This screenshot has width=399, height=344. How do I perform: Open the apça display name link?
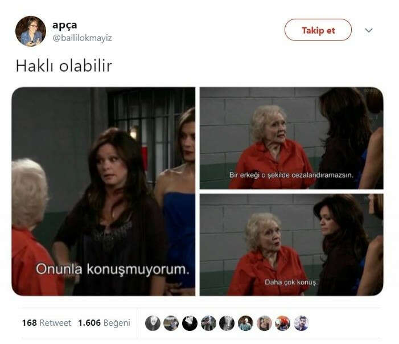click(65, 25)
